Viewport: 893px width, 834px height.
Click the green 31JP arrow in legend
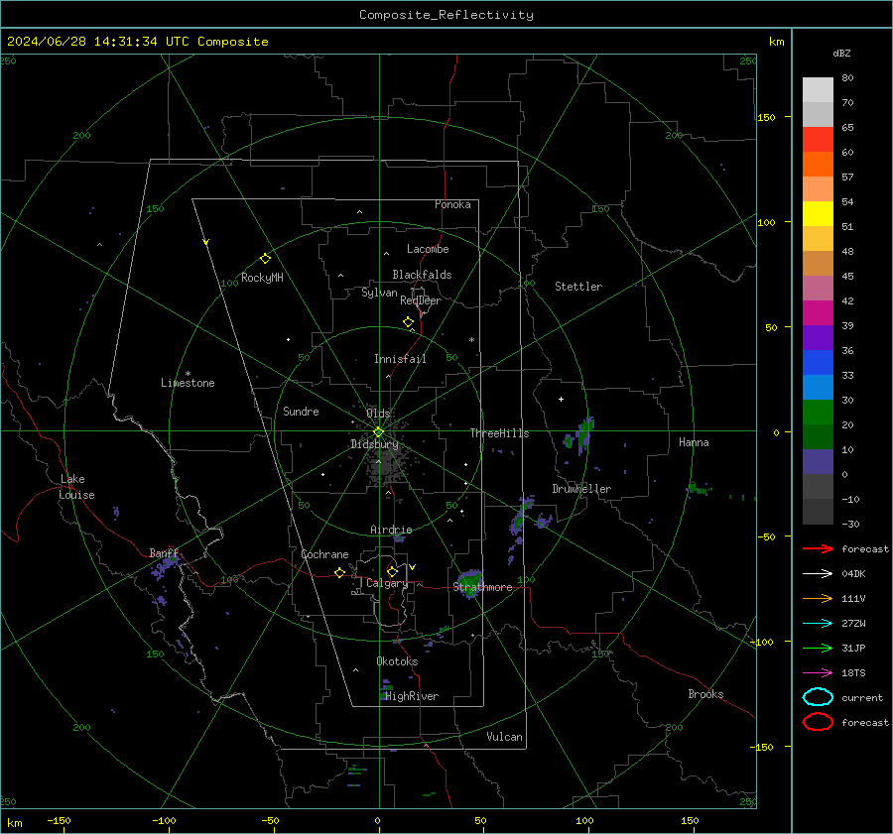coord(818,648)
